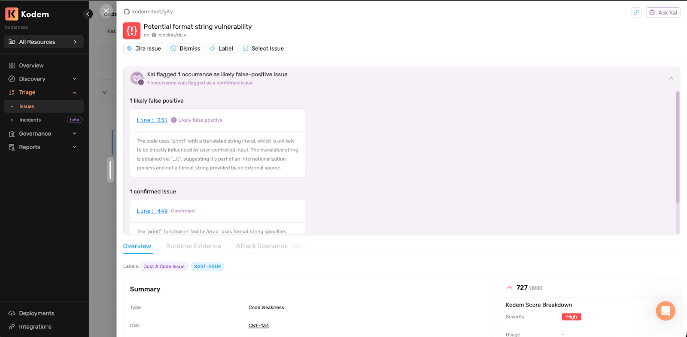Close the issue details panel
This screenshot has width=687, height=337.
coord(106,11)
